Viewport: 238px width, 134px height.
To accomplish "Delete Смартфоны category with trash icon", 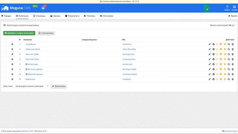I will point(232,44).
